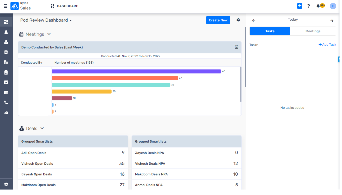Collapse the Deals section

click(x=42, y=128)
